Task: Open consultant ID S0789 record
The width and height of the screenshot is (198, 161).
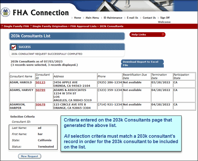Action: tap(40, 90)
